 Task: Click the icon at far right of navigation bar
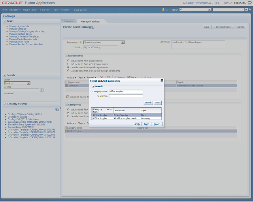(x=250, y=9)
